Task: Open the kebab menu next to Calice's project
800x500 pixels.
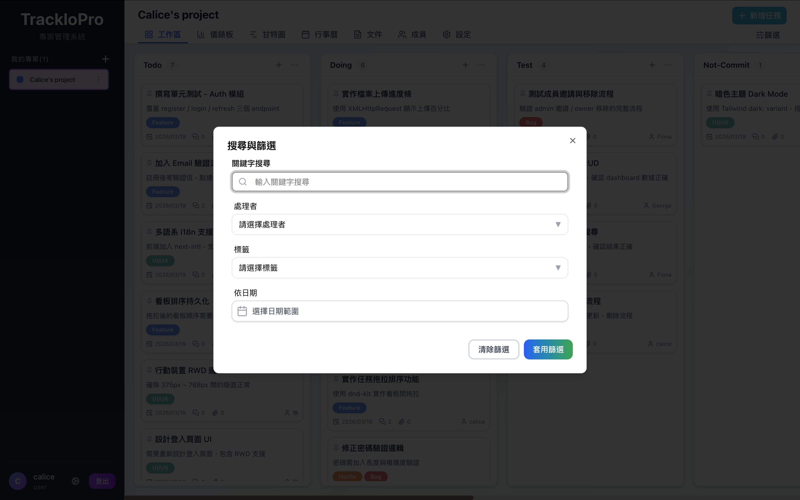Action: pyautogui.click(x=98, y=79)
